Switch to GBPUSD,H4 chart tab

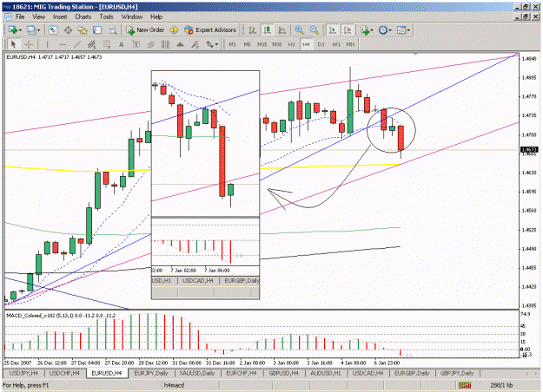(x=283, y=373)
